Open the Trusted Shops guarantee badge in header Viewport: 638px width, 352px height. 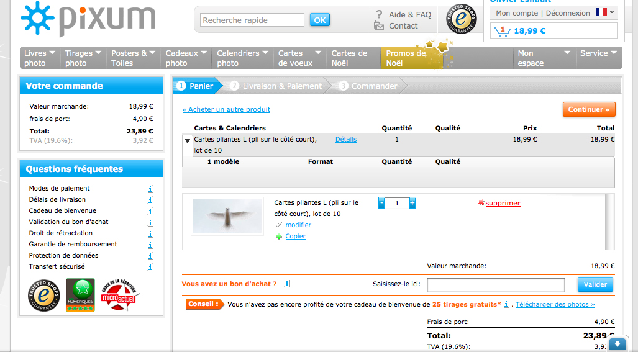pos(461,19)
